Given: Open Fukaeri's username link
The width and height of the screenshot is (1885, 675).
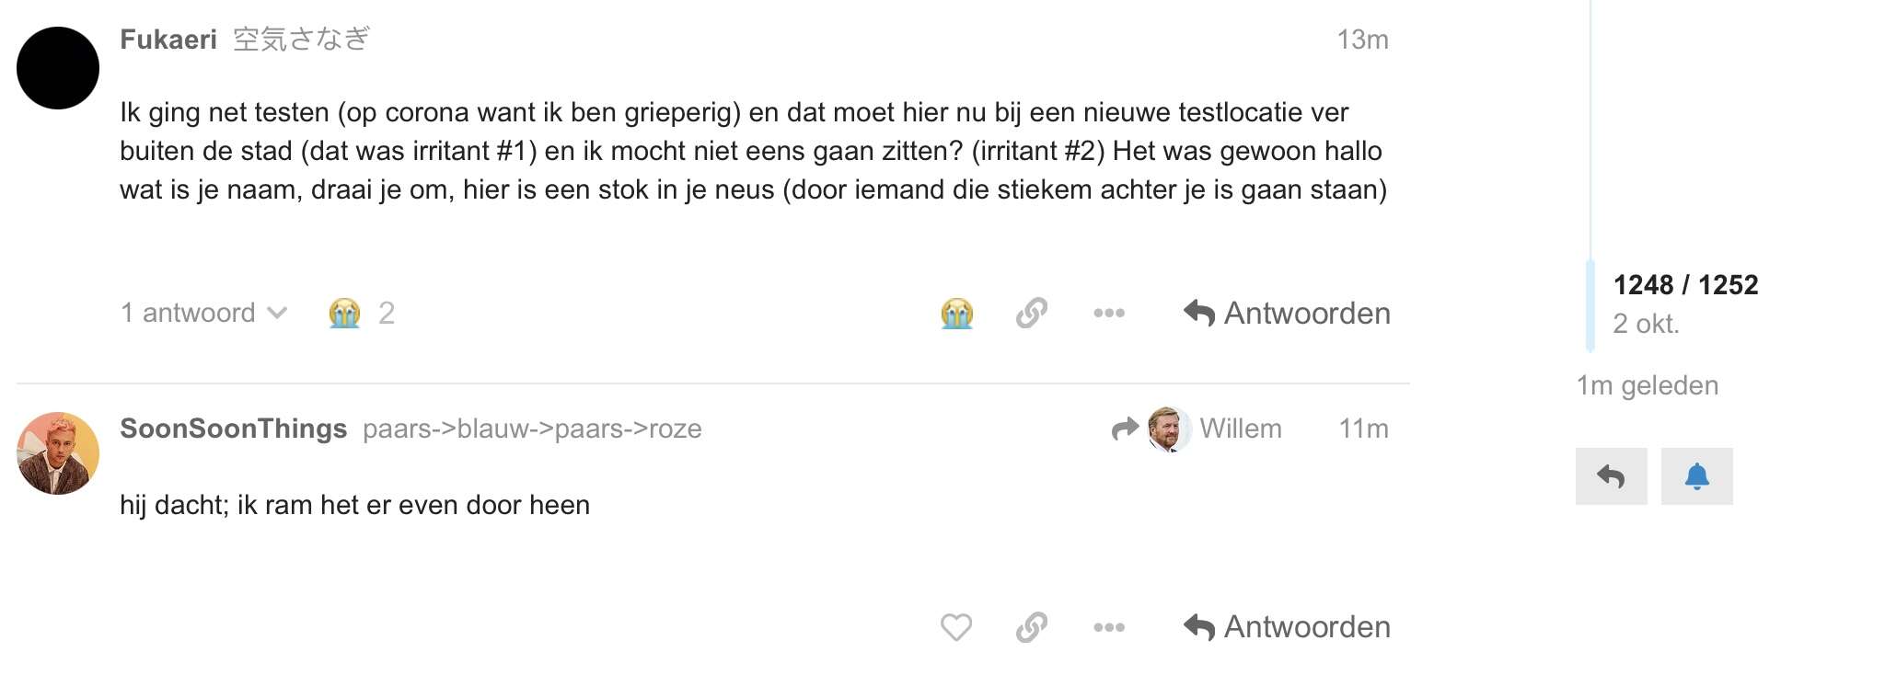Looking at the screenshot, I should coord(168,40).
